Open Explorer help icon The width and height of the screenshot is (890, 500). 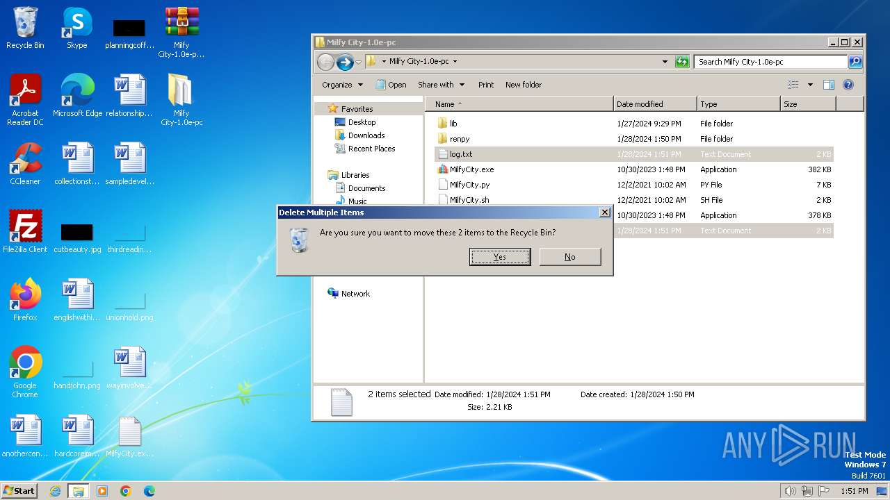[x=848, y=85]
